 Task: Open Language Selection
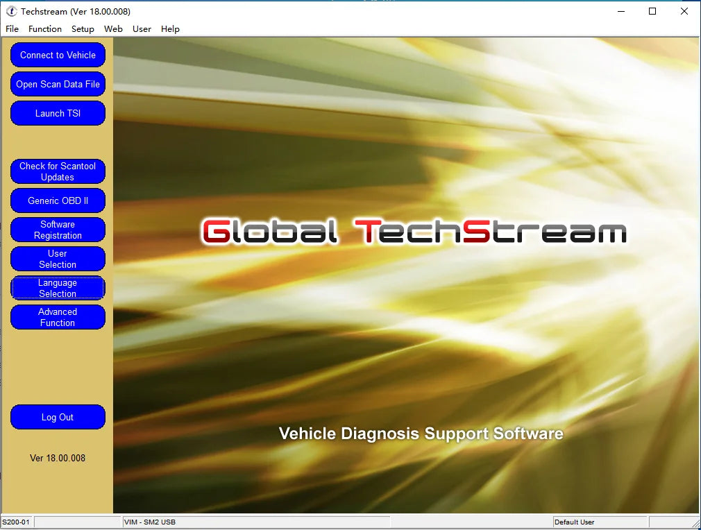(x=58, y=288)
